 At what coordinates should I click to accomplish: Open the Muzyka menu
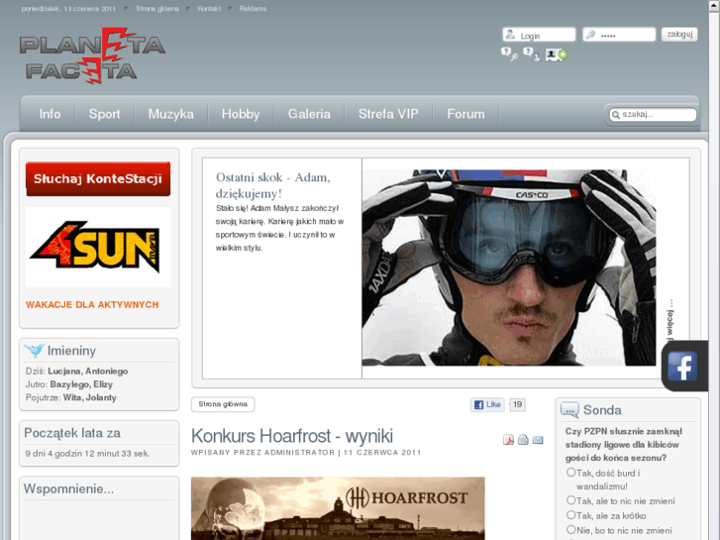[170, 114]
